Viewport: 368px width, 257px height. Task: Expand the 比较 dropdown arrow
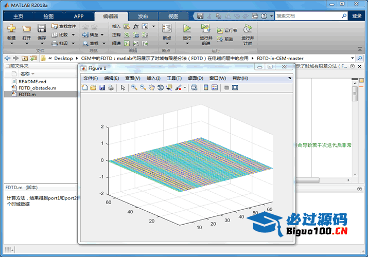pos(73,35)
